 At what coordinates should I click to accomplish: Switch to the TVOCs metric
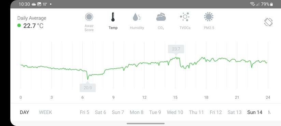(x=185, y=17)
